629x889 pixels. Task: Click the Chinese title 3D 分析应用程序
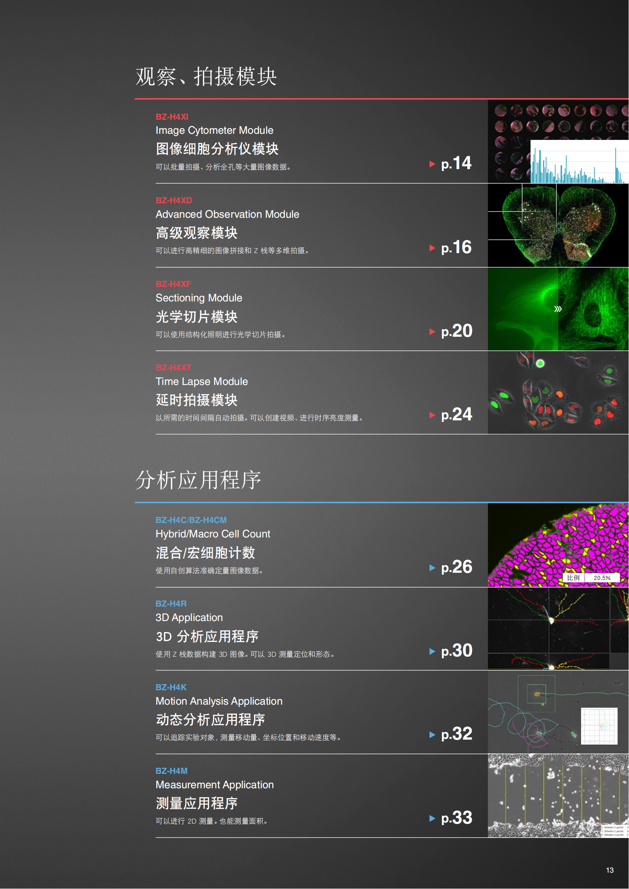point(207,637)
